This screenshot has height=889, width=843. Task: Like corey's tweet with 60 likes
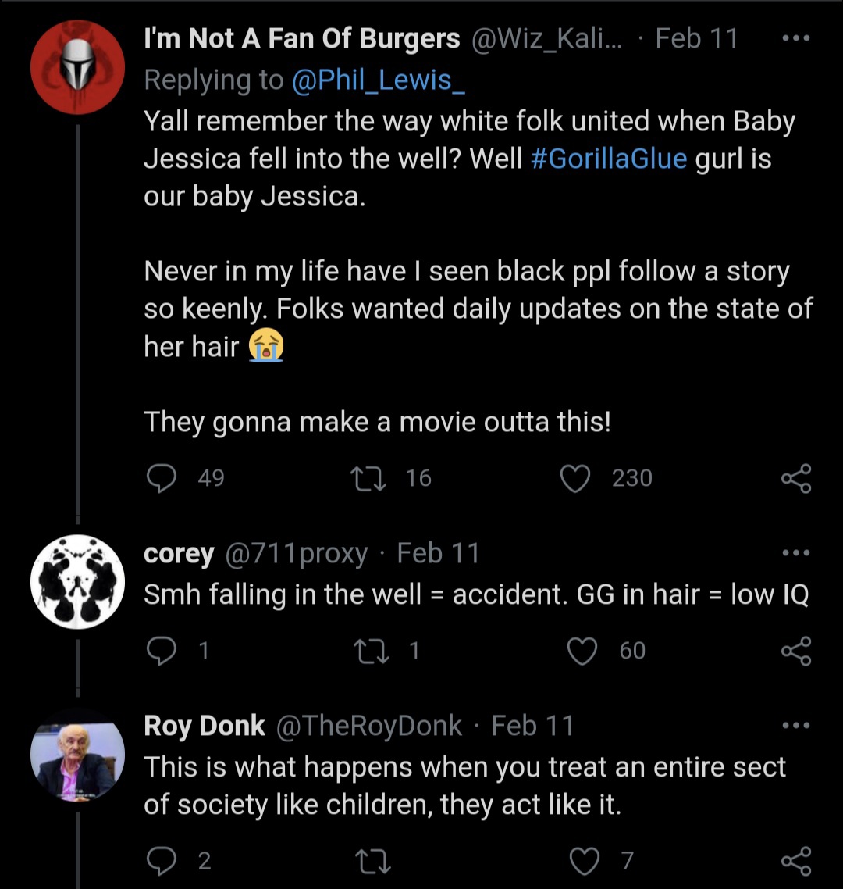pyautogui.click(x=582, y=650)
